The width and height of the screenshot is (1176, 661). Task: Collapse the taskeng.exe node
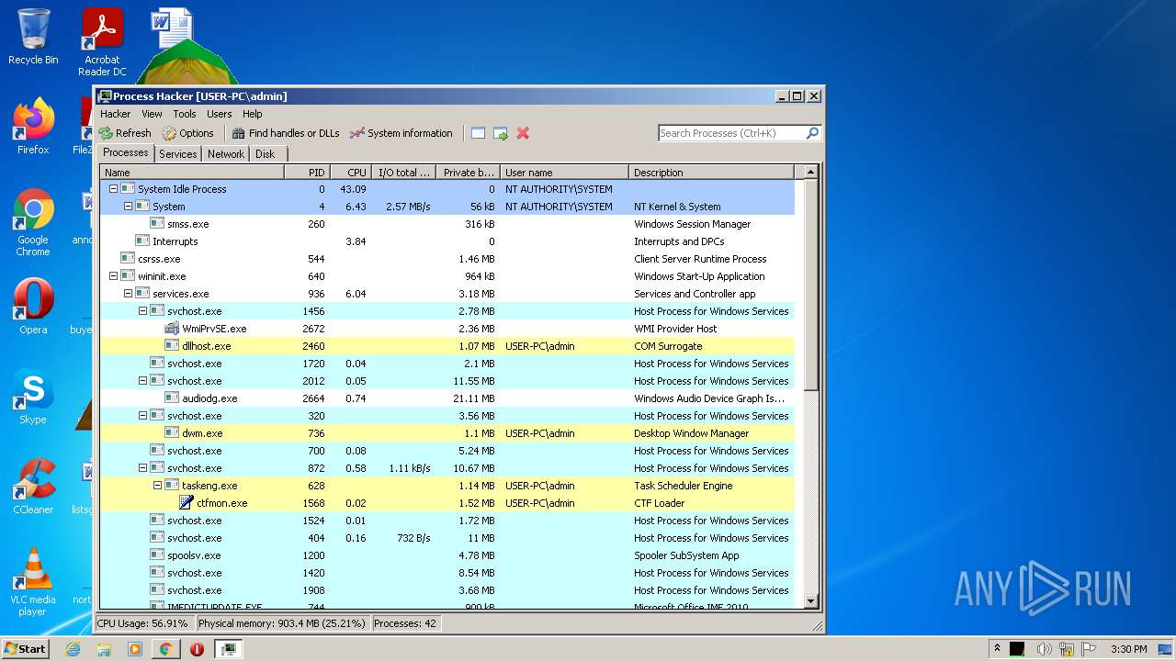click(x=157, y=486)
